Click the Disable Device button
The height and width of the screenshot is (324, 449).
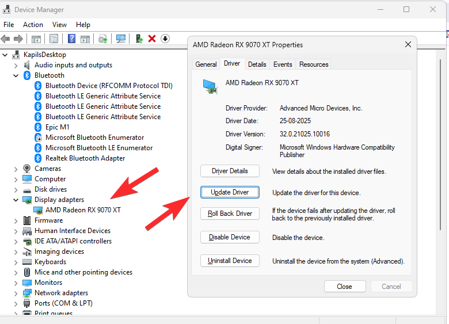[x=230, y=237]
